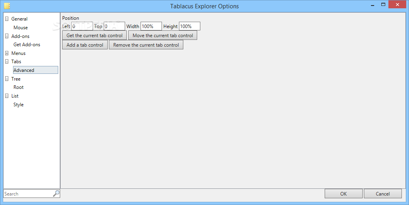Screen dimensions: 409x205
Task: Focus the Left position input field
Action: (x=82, y=26)
